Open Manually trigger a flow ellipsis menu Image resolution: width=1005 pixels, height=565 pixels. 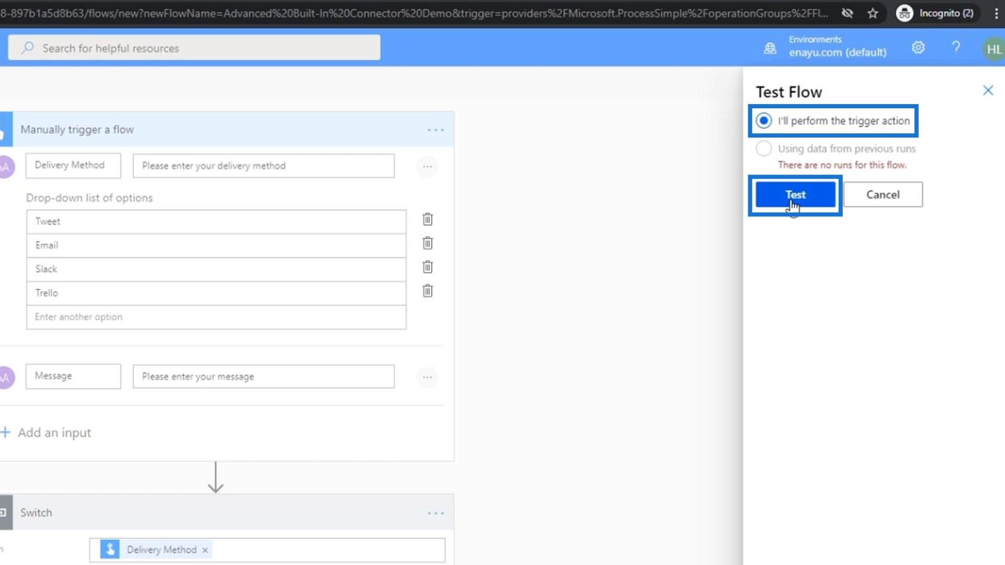point(435,130)
